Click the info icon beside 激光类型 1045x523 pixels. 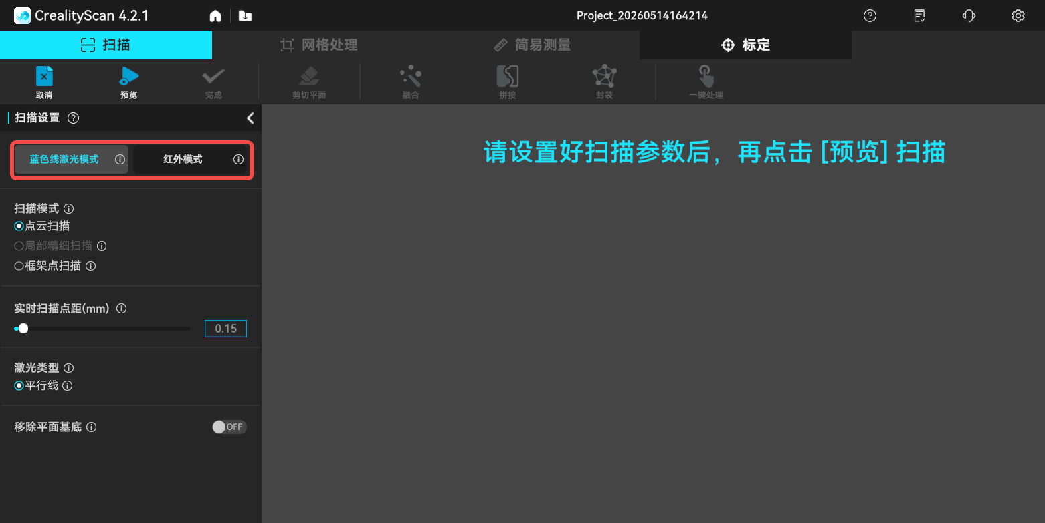point(68,368)
